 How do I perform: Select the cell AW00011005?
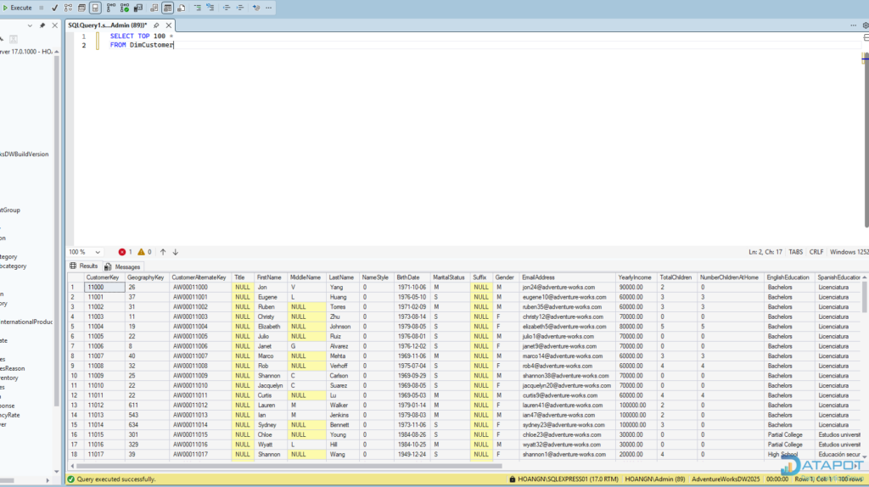point(200,336)
